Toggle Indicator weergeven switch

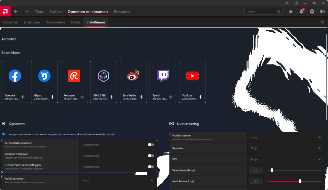[151, 155]
